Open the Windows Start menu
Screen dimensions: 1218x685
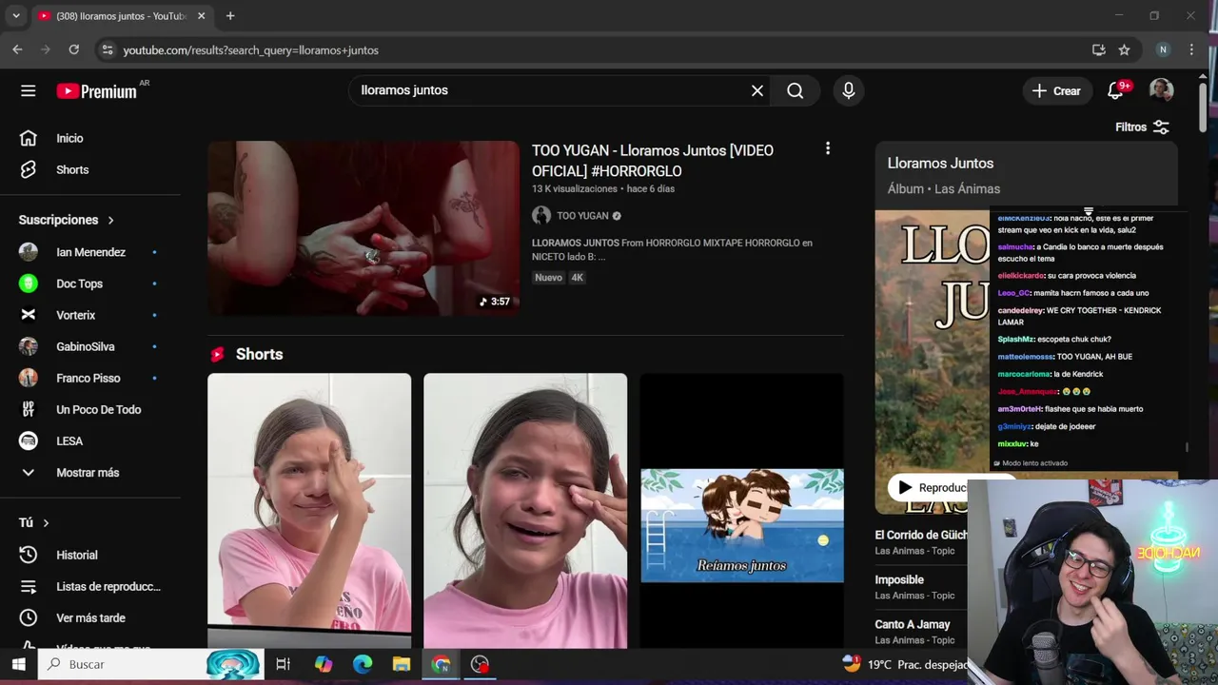[18, 664]
